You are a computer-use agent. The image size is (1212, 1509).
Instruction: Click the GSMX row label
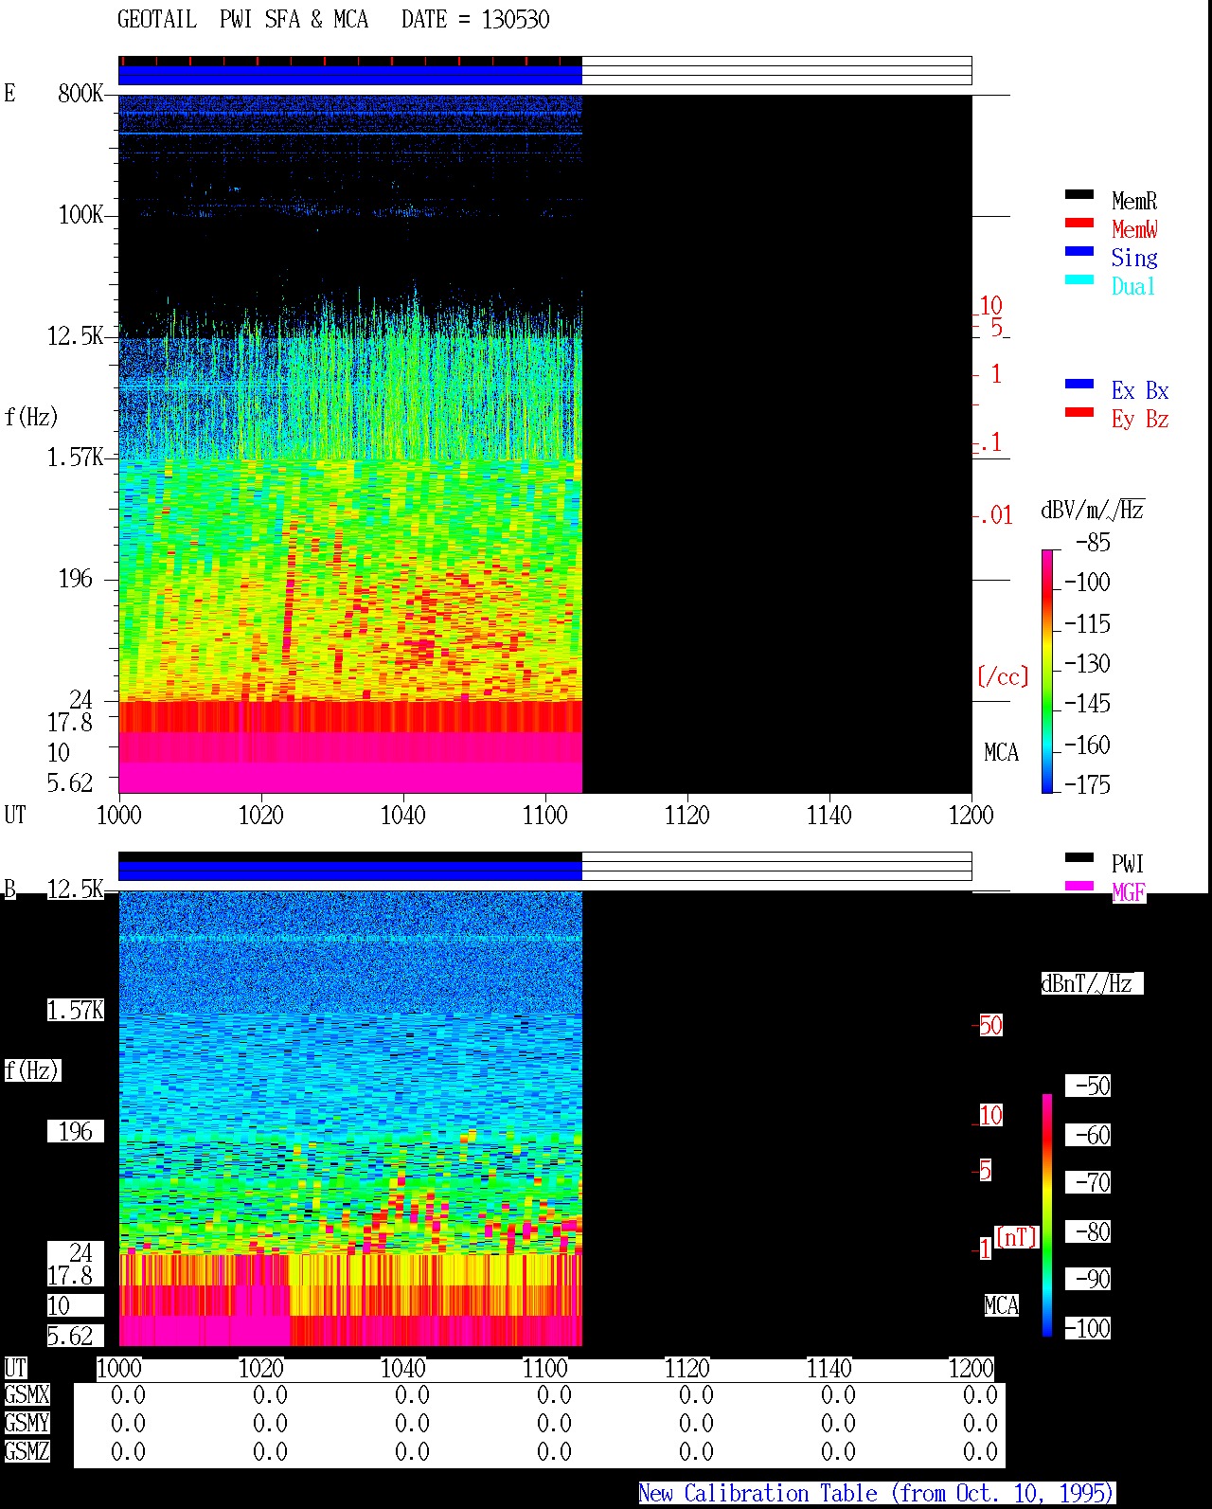[27, 1394]
